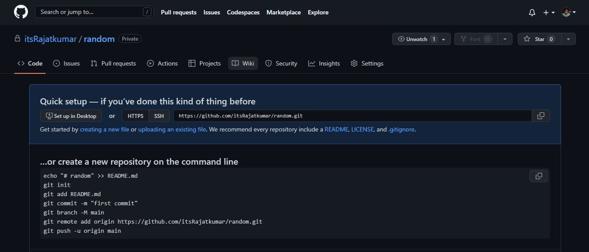Open the notifications bell

pos(532,13)
